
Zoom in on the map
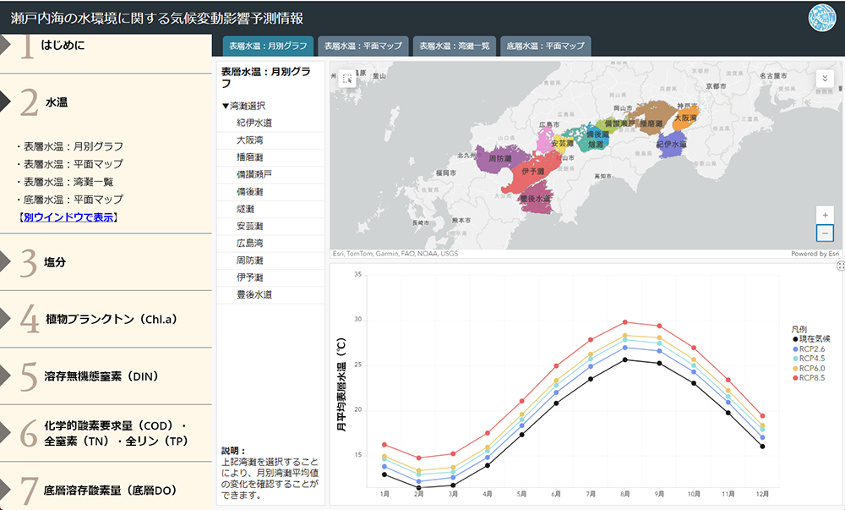point(826,214)
